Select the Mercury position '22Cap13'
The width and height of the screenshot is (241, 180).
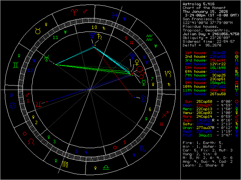pos(204,109)
